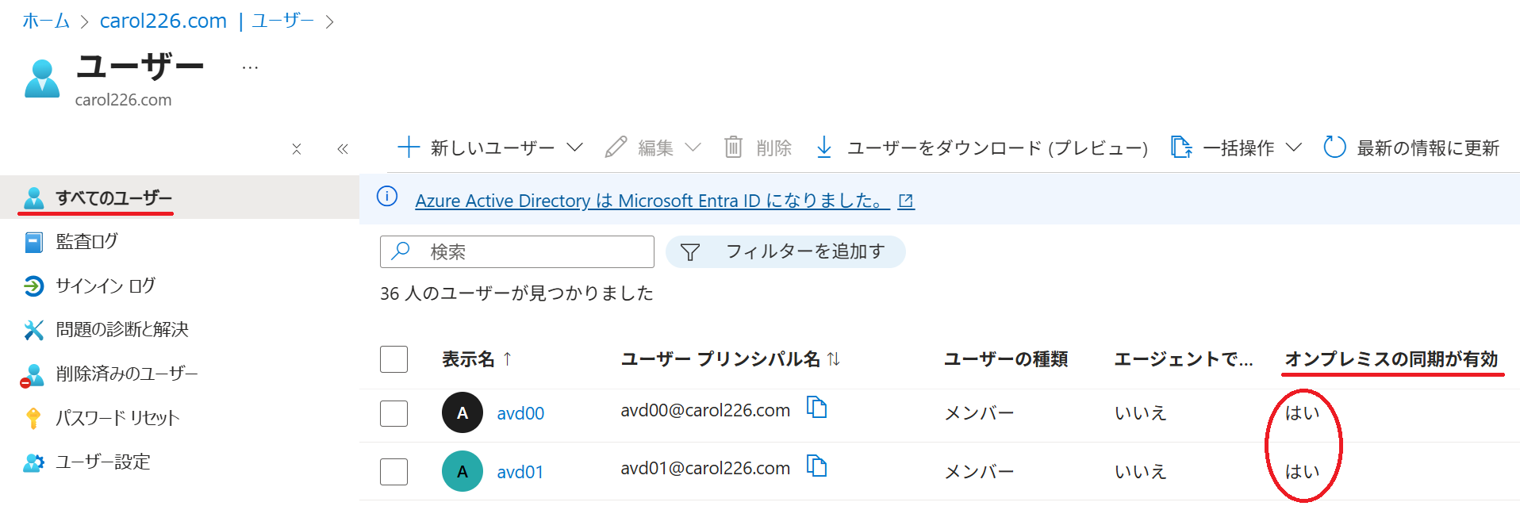Open the ellipsis more options menu
The width and height of the screenshot is (1520, 506).
(x=250, y=68)
